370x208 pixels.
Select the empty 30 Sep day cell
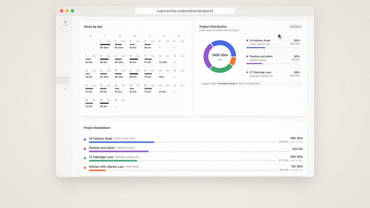tap(120, 104)
